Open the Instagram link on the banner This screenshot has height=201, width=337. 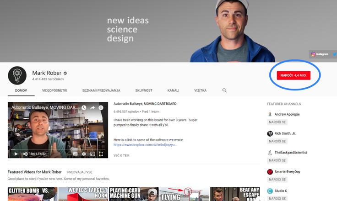320,54
